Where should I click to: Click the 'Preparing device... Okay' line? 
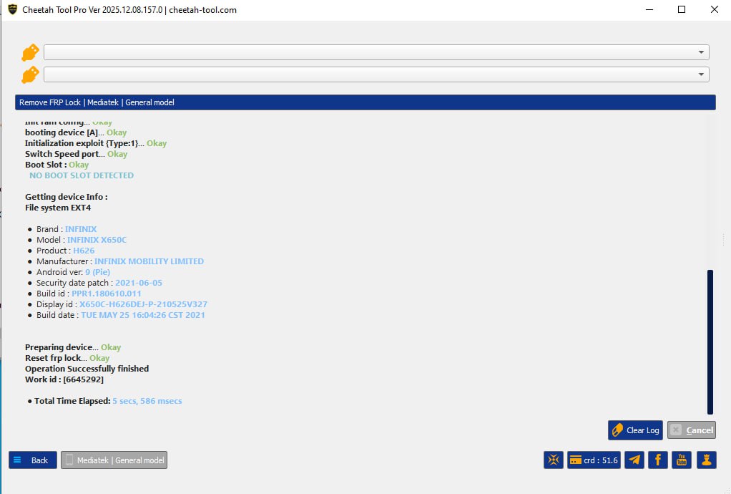[x=73, y=347]
